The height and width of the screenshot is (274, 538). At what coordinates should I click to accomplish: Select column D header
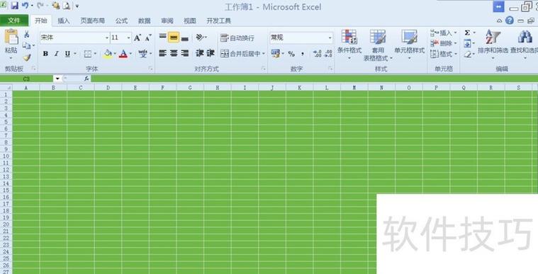(108, 88)
